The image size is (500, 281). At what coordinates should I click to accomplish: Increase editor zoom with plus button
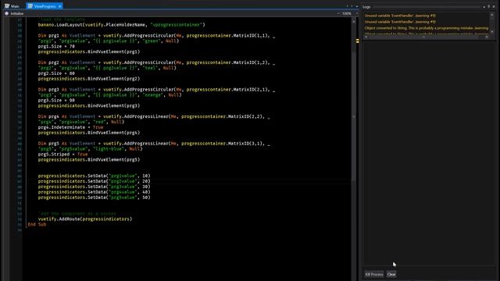pos(356,14)
